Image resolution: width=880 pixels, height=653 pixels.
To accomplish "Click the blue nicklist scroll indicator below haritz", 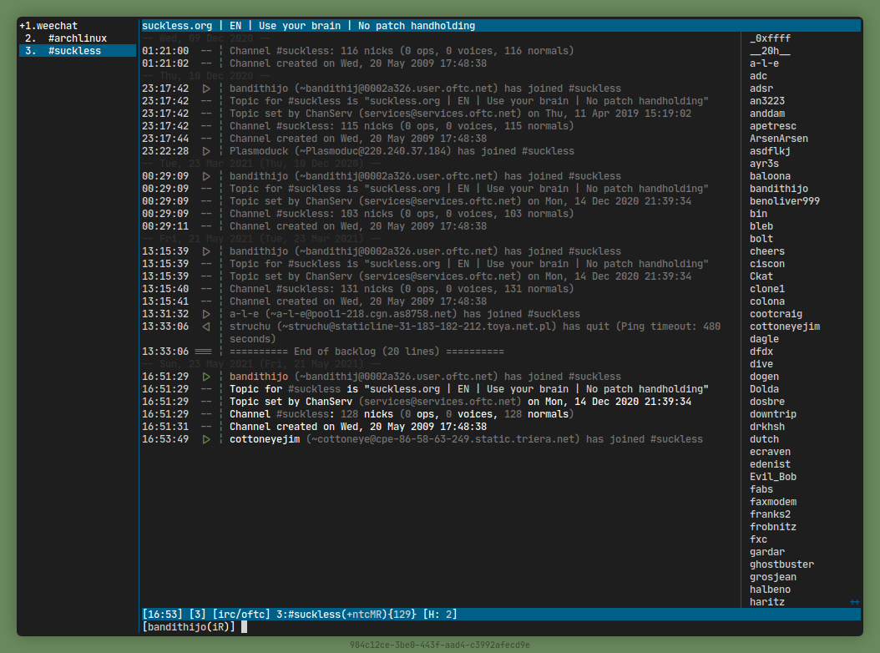I will click(854, 602).
